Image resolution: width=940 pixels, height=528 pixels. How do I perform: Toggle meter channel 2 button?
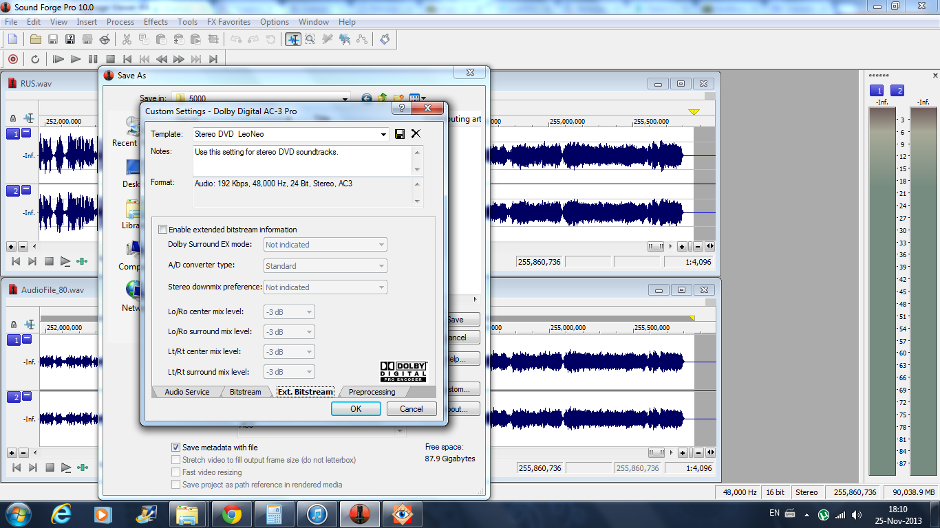(x=897, y=91)
